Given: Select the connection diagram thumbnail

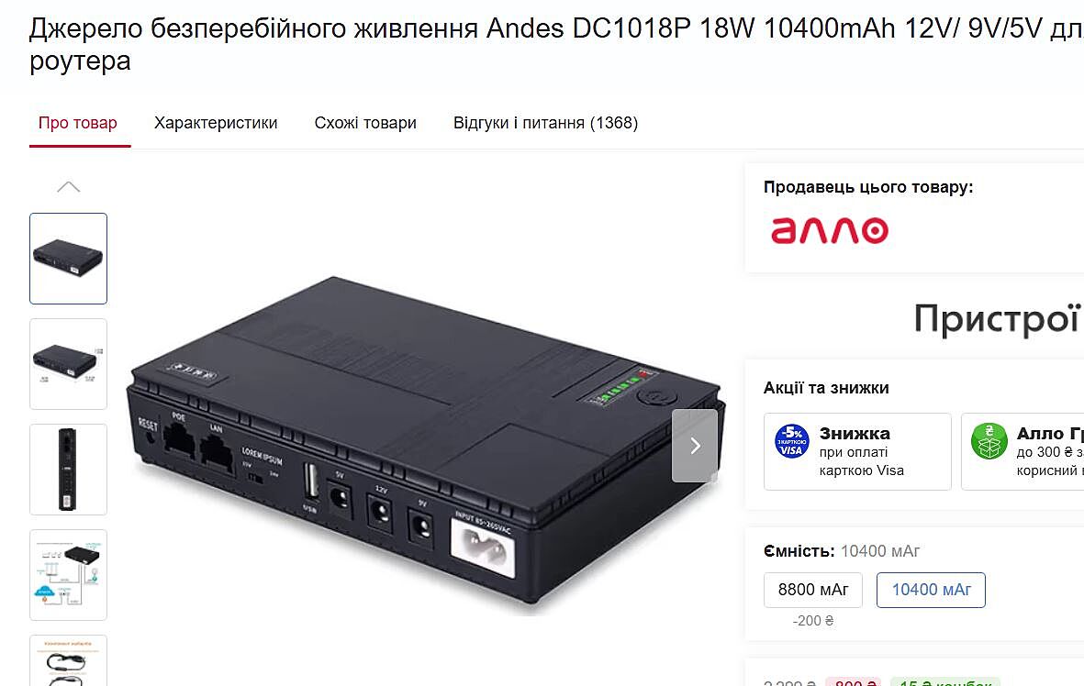Looking at the screenshot, I should point(69,575).
